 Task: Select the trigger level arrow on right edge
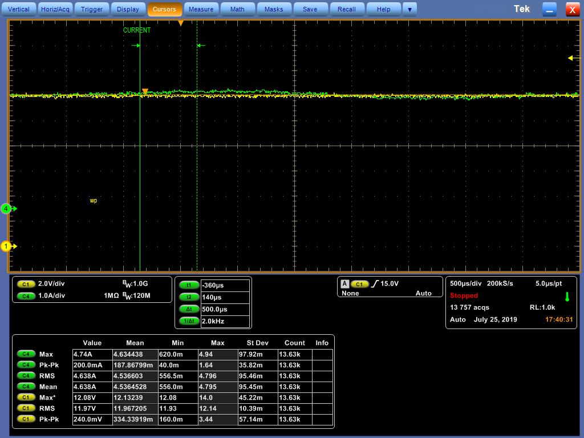coord(571,58)
